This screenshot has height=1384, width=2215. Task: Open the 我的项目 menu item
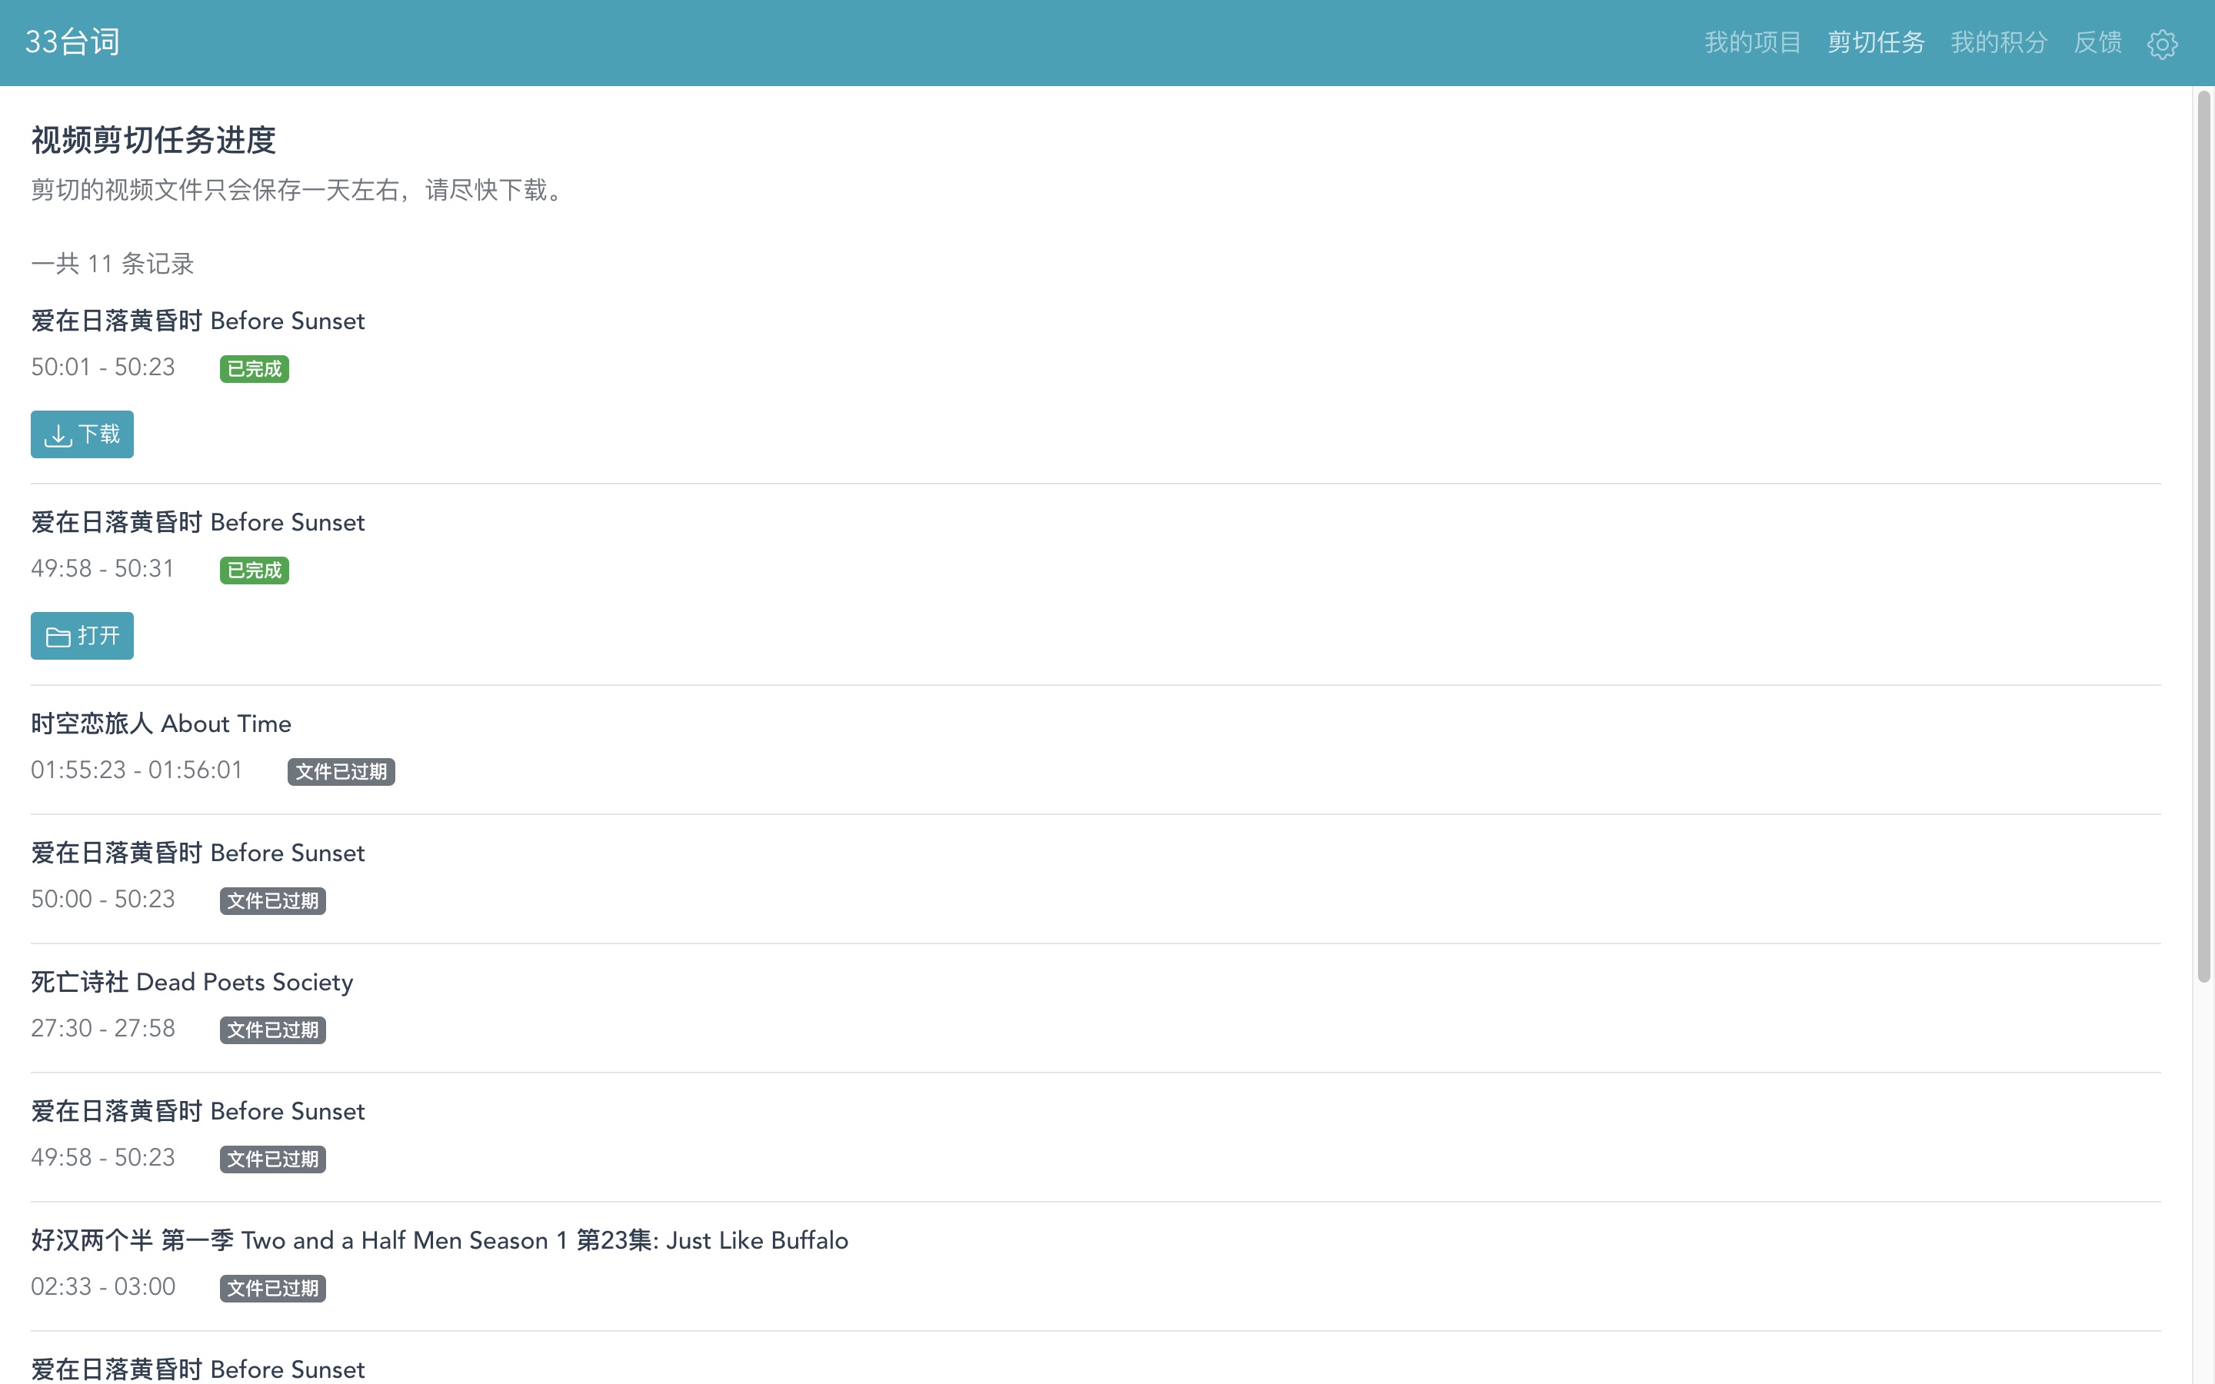(1752, 42)
